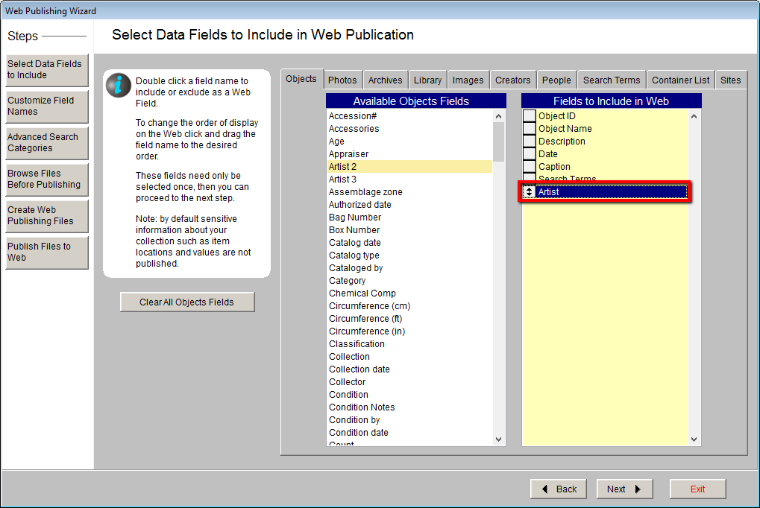Select Artist 3 in available fields
Image resolution: width=760 pixels, height=508 pixels.
point(343,180)
